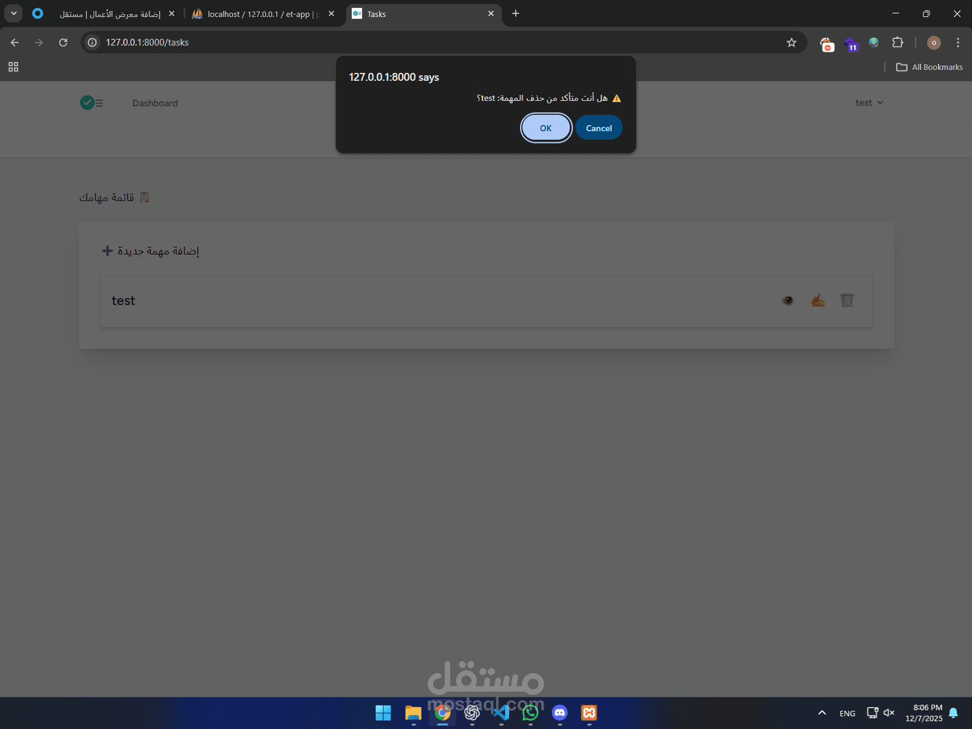This screenshot has height=729, width=972.
Task: Open Visual Studio Code from taskbar
Action: tap(501, 713)
